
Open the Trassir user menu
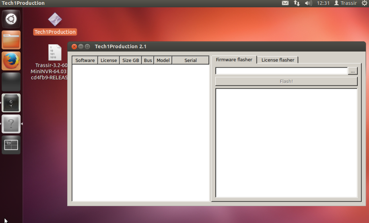(346, 3)
